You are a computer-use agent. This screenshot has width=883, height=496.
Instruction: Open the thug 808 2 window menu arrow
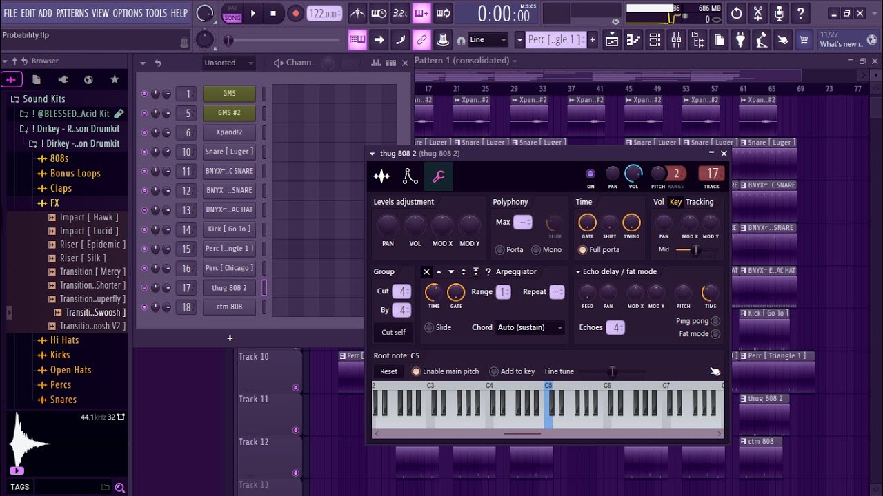click(x=373, y=154)
